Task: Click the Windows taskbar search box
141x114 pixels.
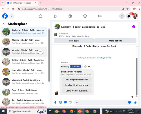Action: (27, 111)
